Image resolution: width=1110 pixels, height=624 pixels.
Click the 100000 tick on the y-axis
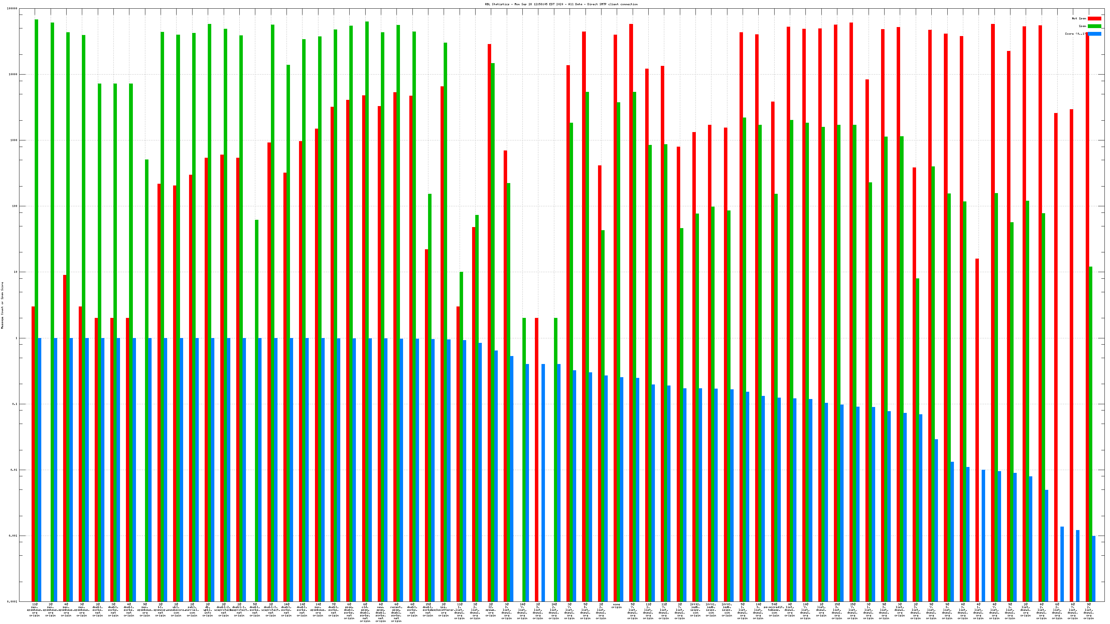click(12, 9)
